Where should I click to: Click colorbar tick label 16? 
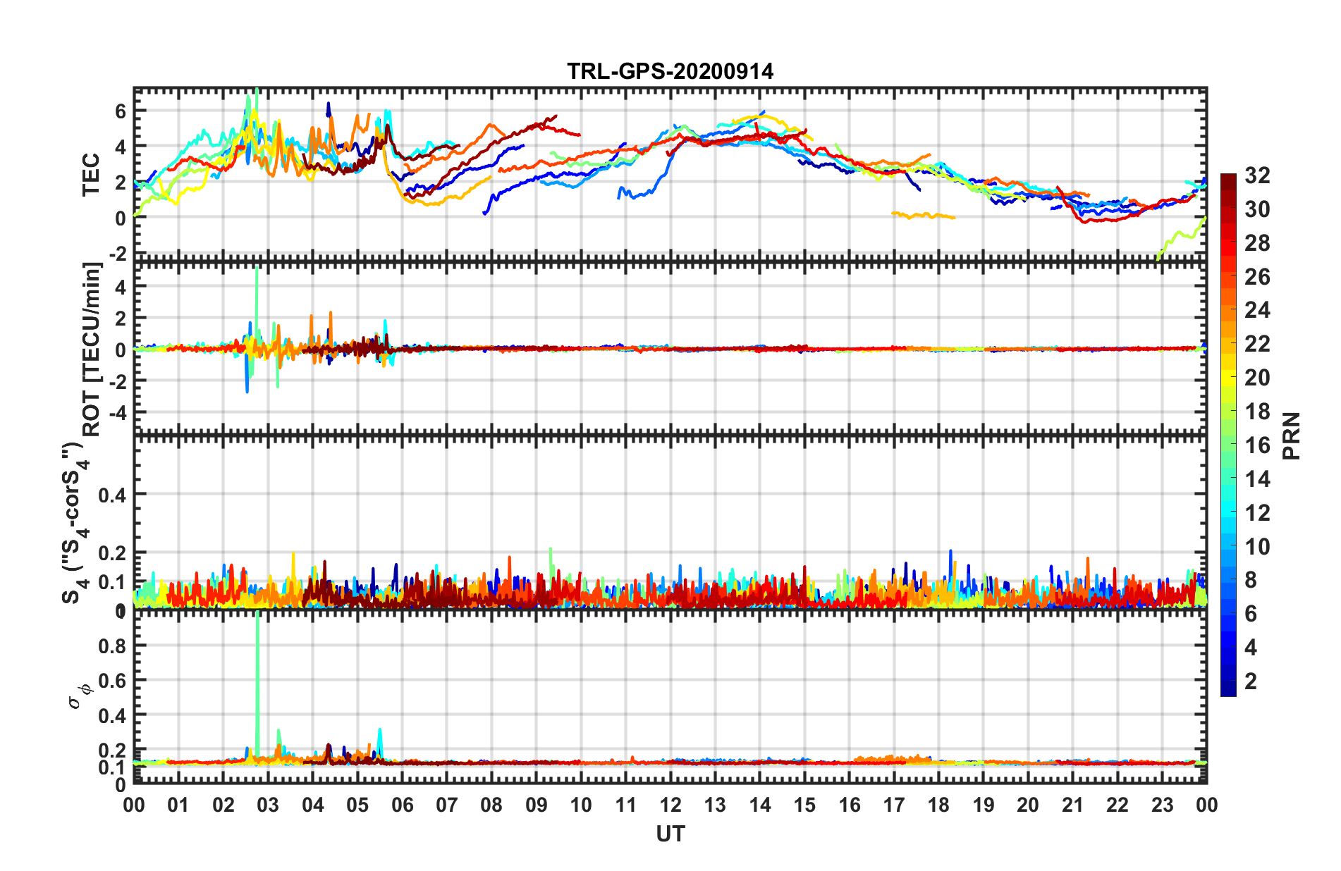1257,445
